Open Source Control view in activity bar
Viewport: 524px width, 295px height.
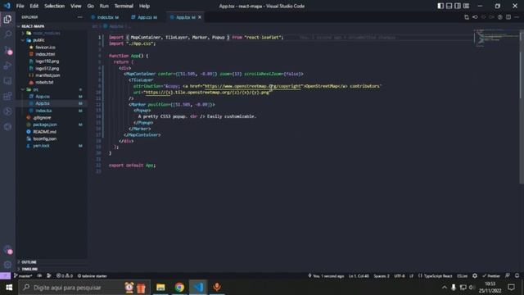coord(7,50)
